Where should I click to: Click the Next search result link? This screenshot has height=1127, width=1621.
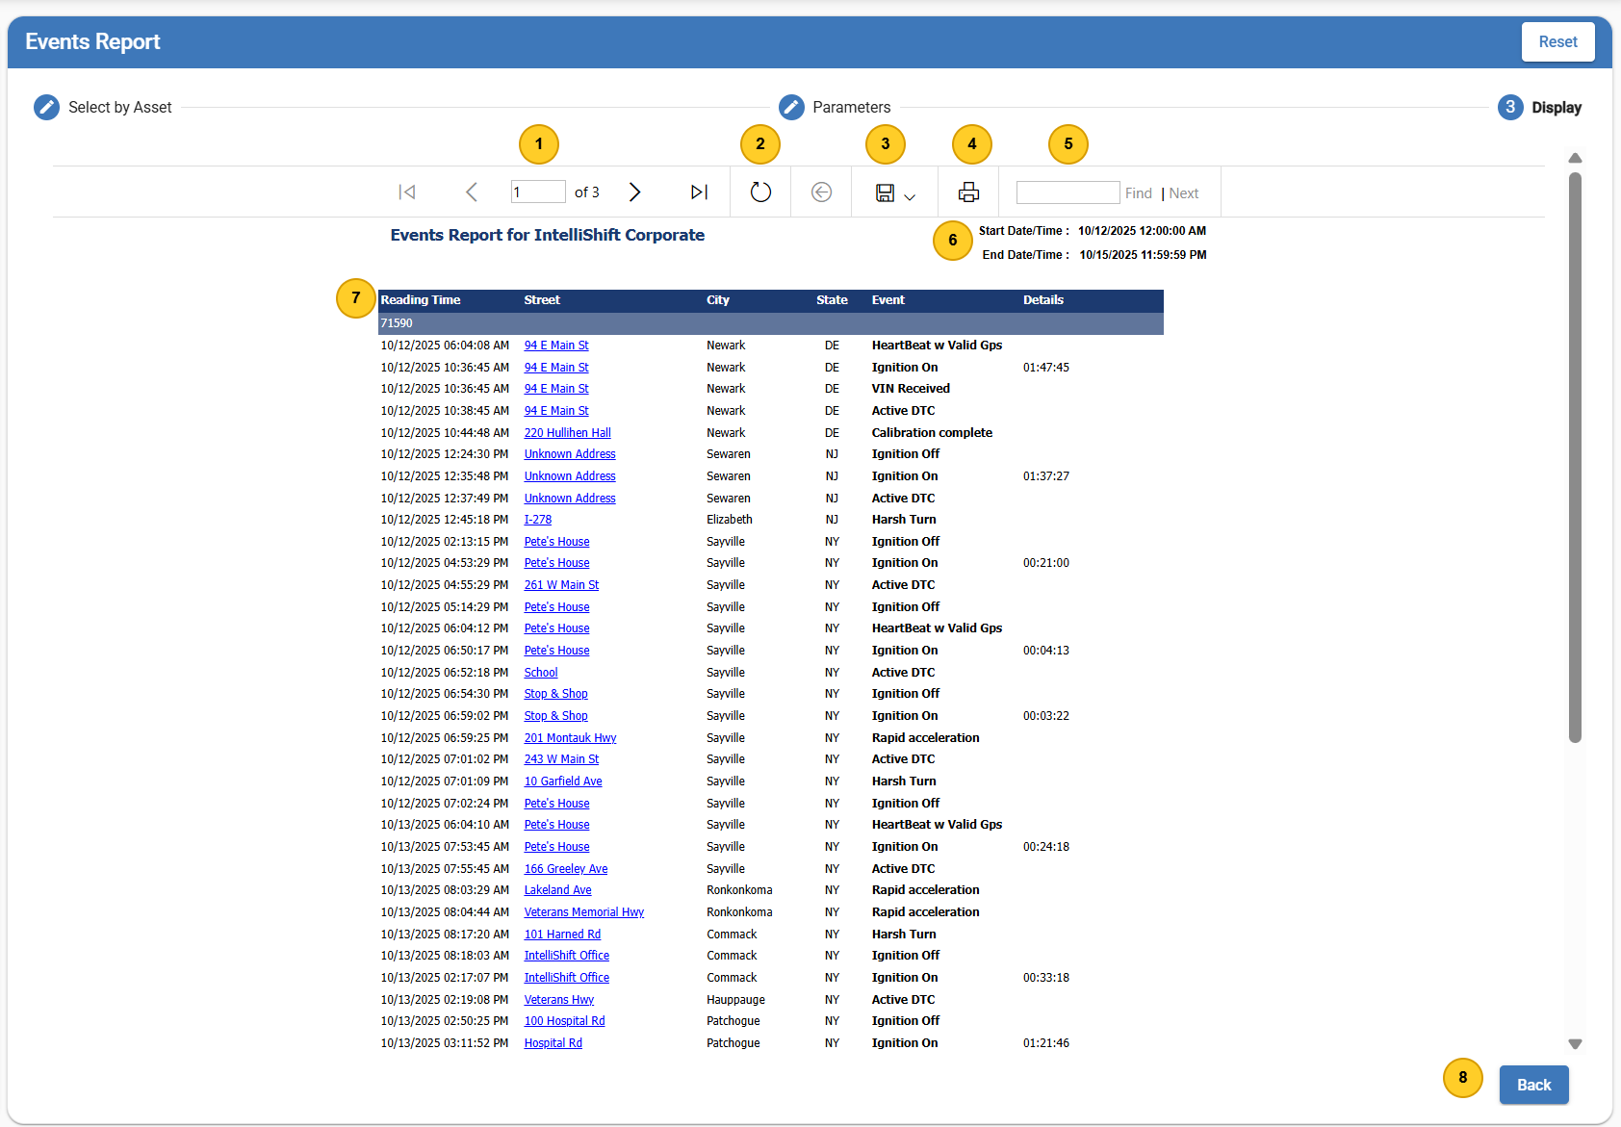[1184, 193]
